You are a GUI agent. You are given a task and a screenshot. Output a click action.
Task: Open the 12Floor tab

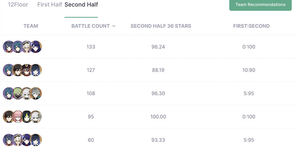(x=18, y=4)
